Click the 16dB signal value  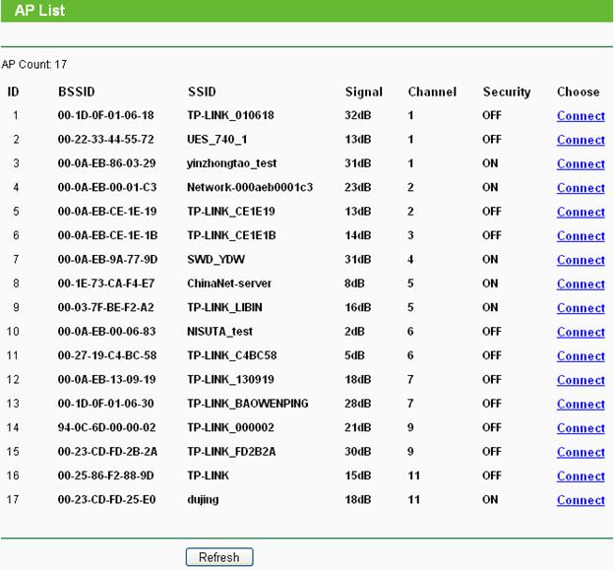358,307
